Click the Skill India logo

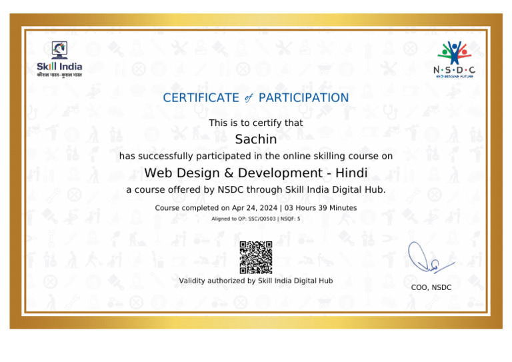59,59
